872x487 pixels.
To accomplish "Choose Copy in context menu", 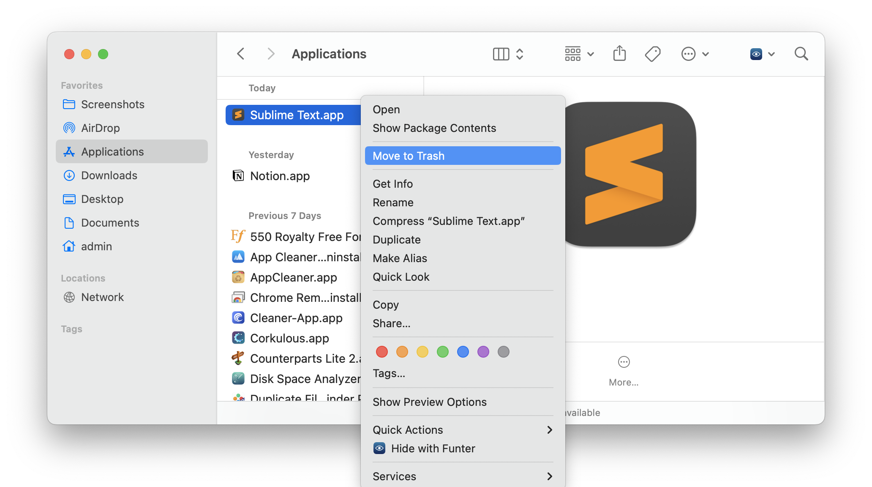I will point(463,305).
